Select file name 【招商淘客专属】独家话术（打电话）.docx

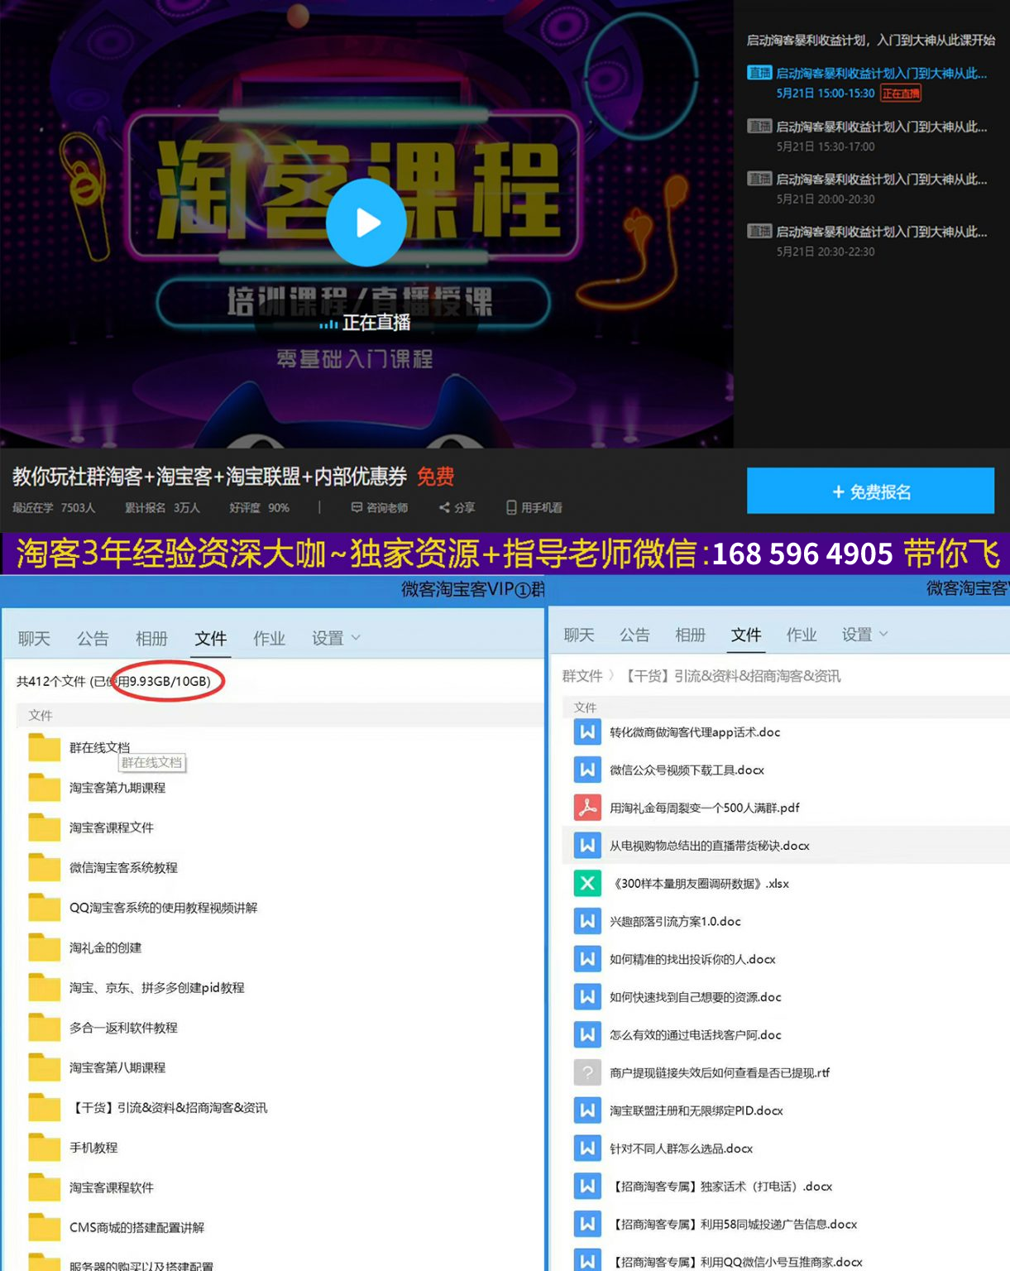pos(720,1187)
